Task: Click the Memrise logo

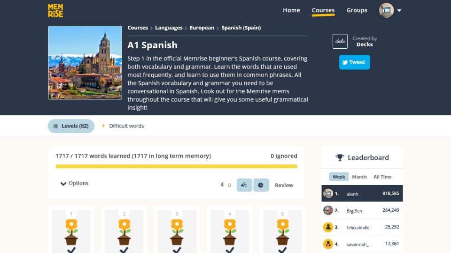Action: [x=55, y=11]
